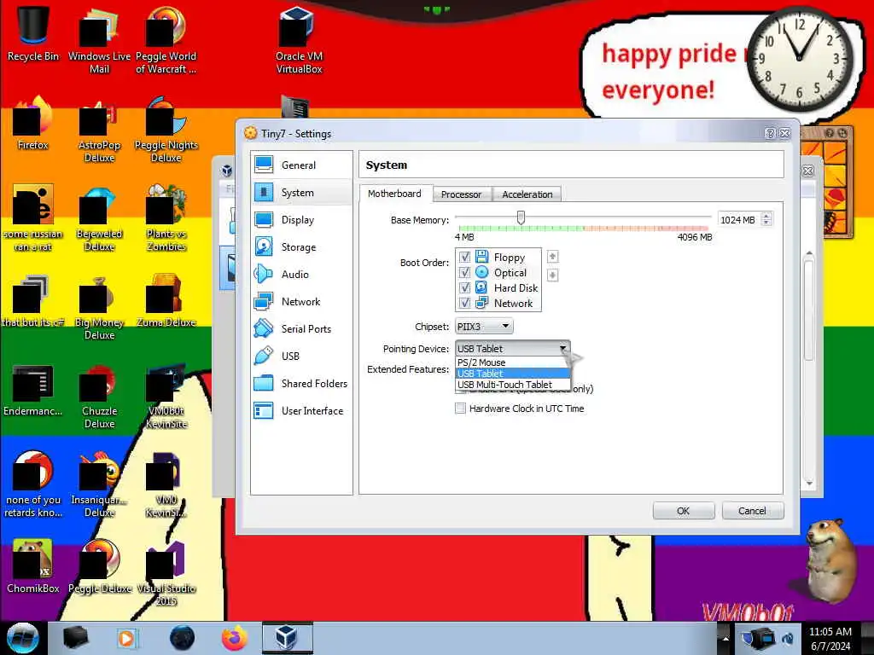Viewport: 874px width, 655px height.
Task: Go to Shared Folders settings
Action: point(301,383)
